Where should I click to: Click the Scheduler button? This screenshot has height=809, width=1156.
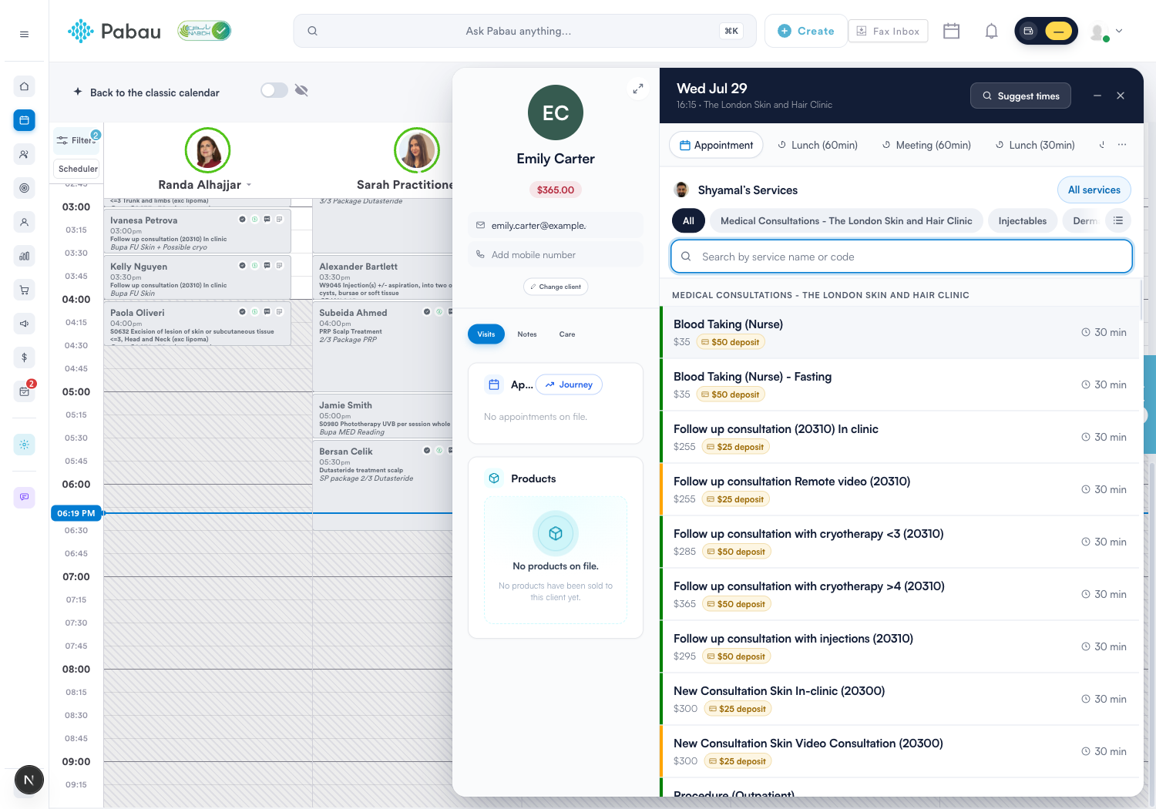point(78,169)
